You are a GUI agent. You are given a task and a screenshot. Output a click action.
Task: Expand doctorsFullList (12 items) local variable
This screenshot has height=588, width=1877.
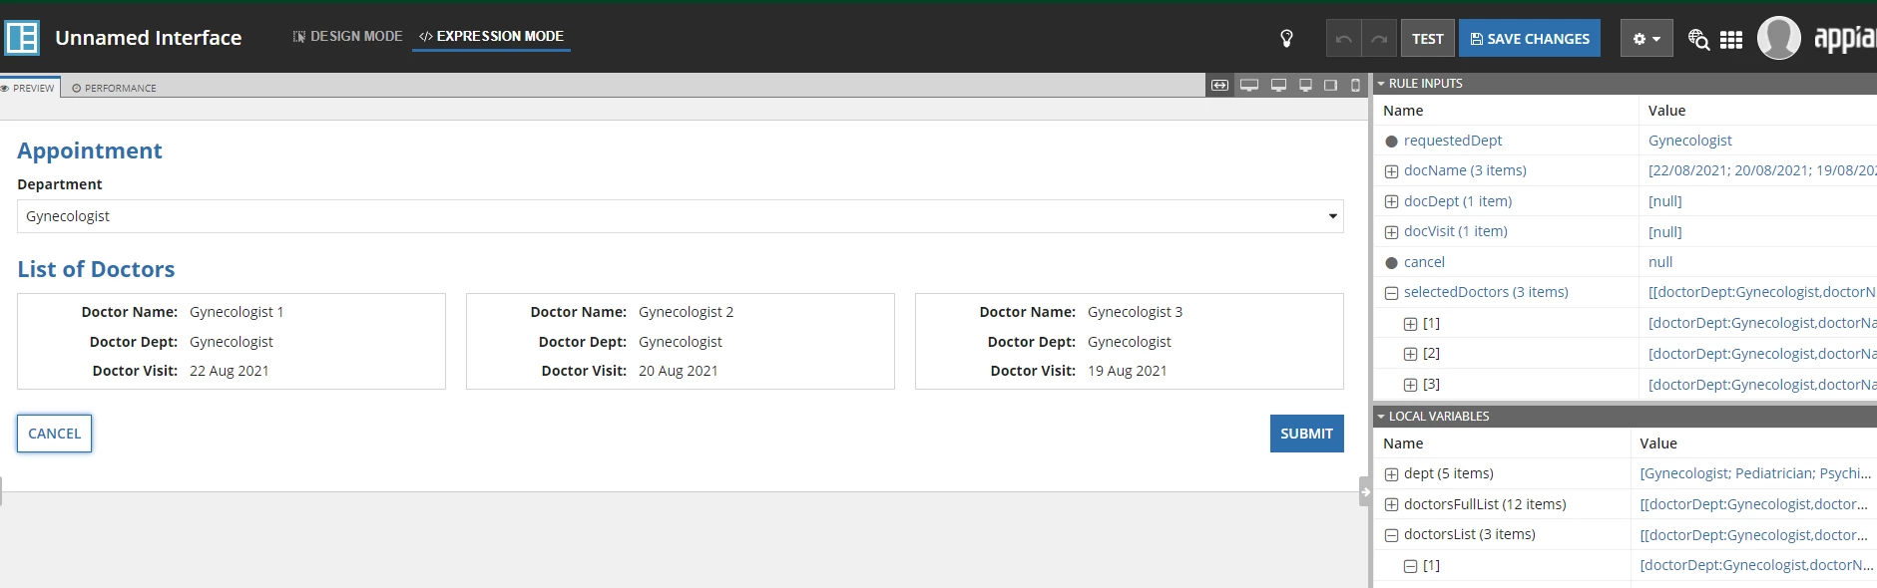[1391, 505]
